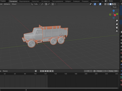Click the zoom magnifier viewport icon
122x91 pixels.
117,21
